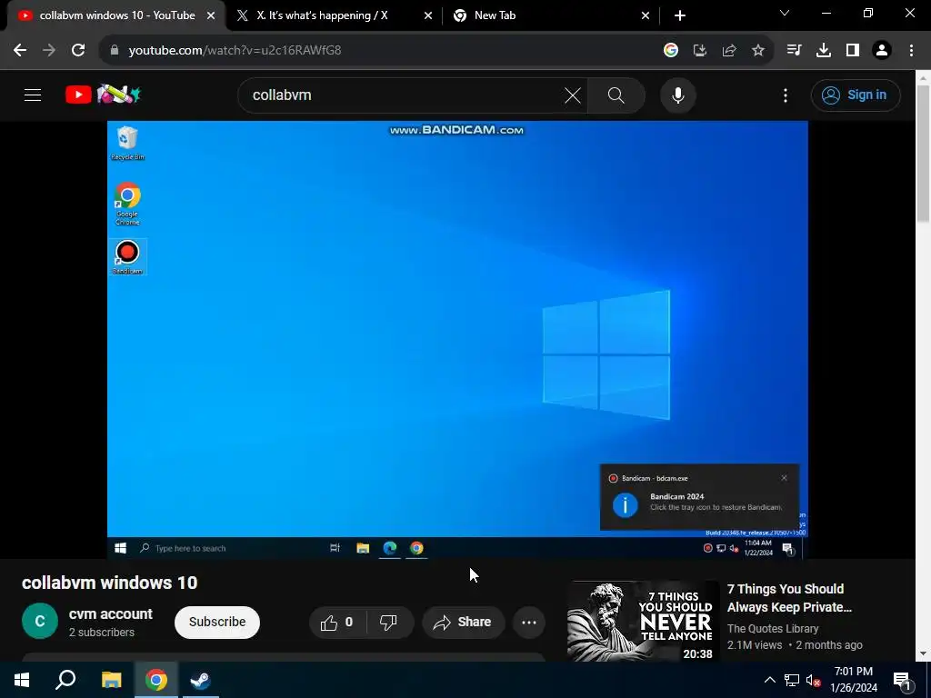Close the X tab
The image size is (931, 698).
pyautogui.click(x=428, y=15)
